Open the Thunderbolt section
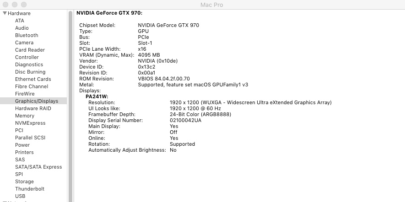Screen dimensions: 405x202 pyautogui.click(x=30, y=189)
